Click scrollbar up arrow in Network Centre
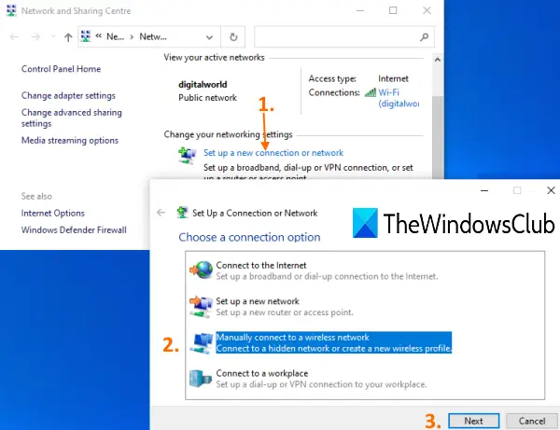The height and width of the screenshot is (430, 560). coord(438,60)
